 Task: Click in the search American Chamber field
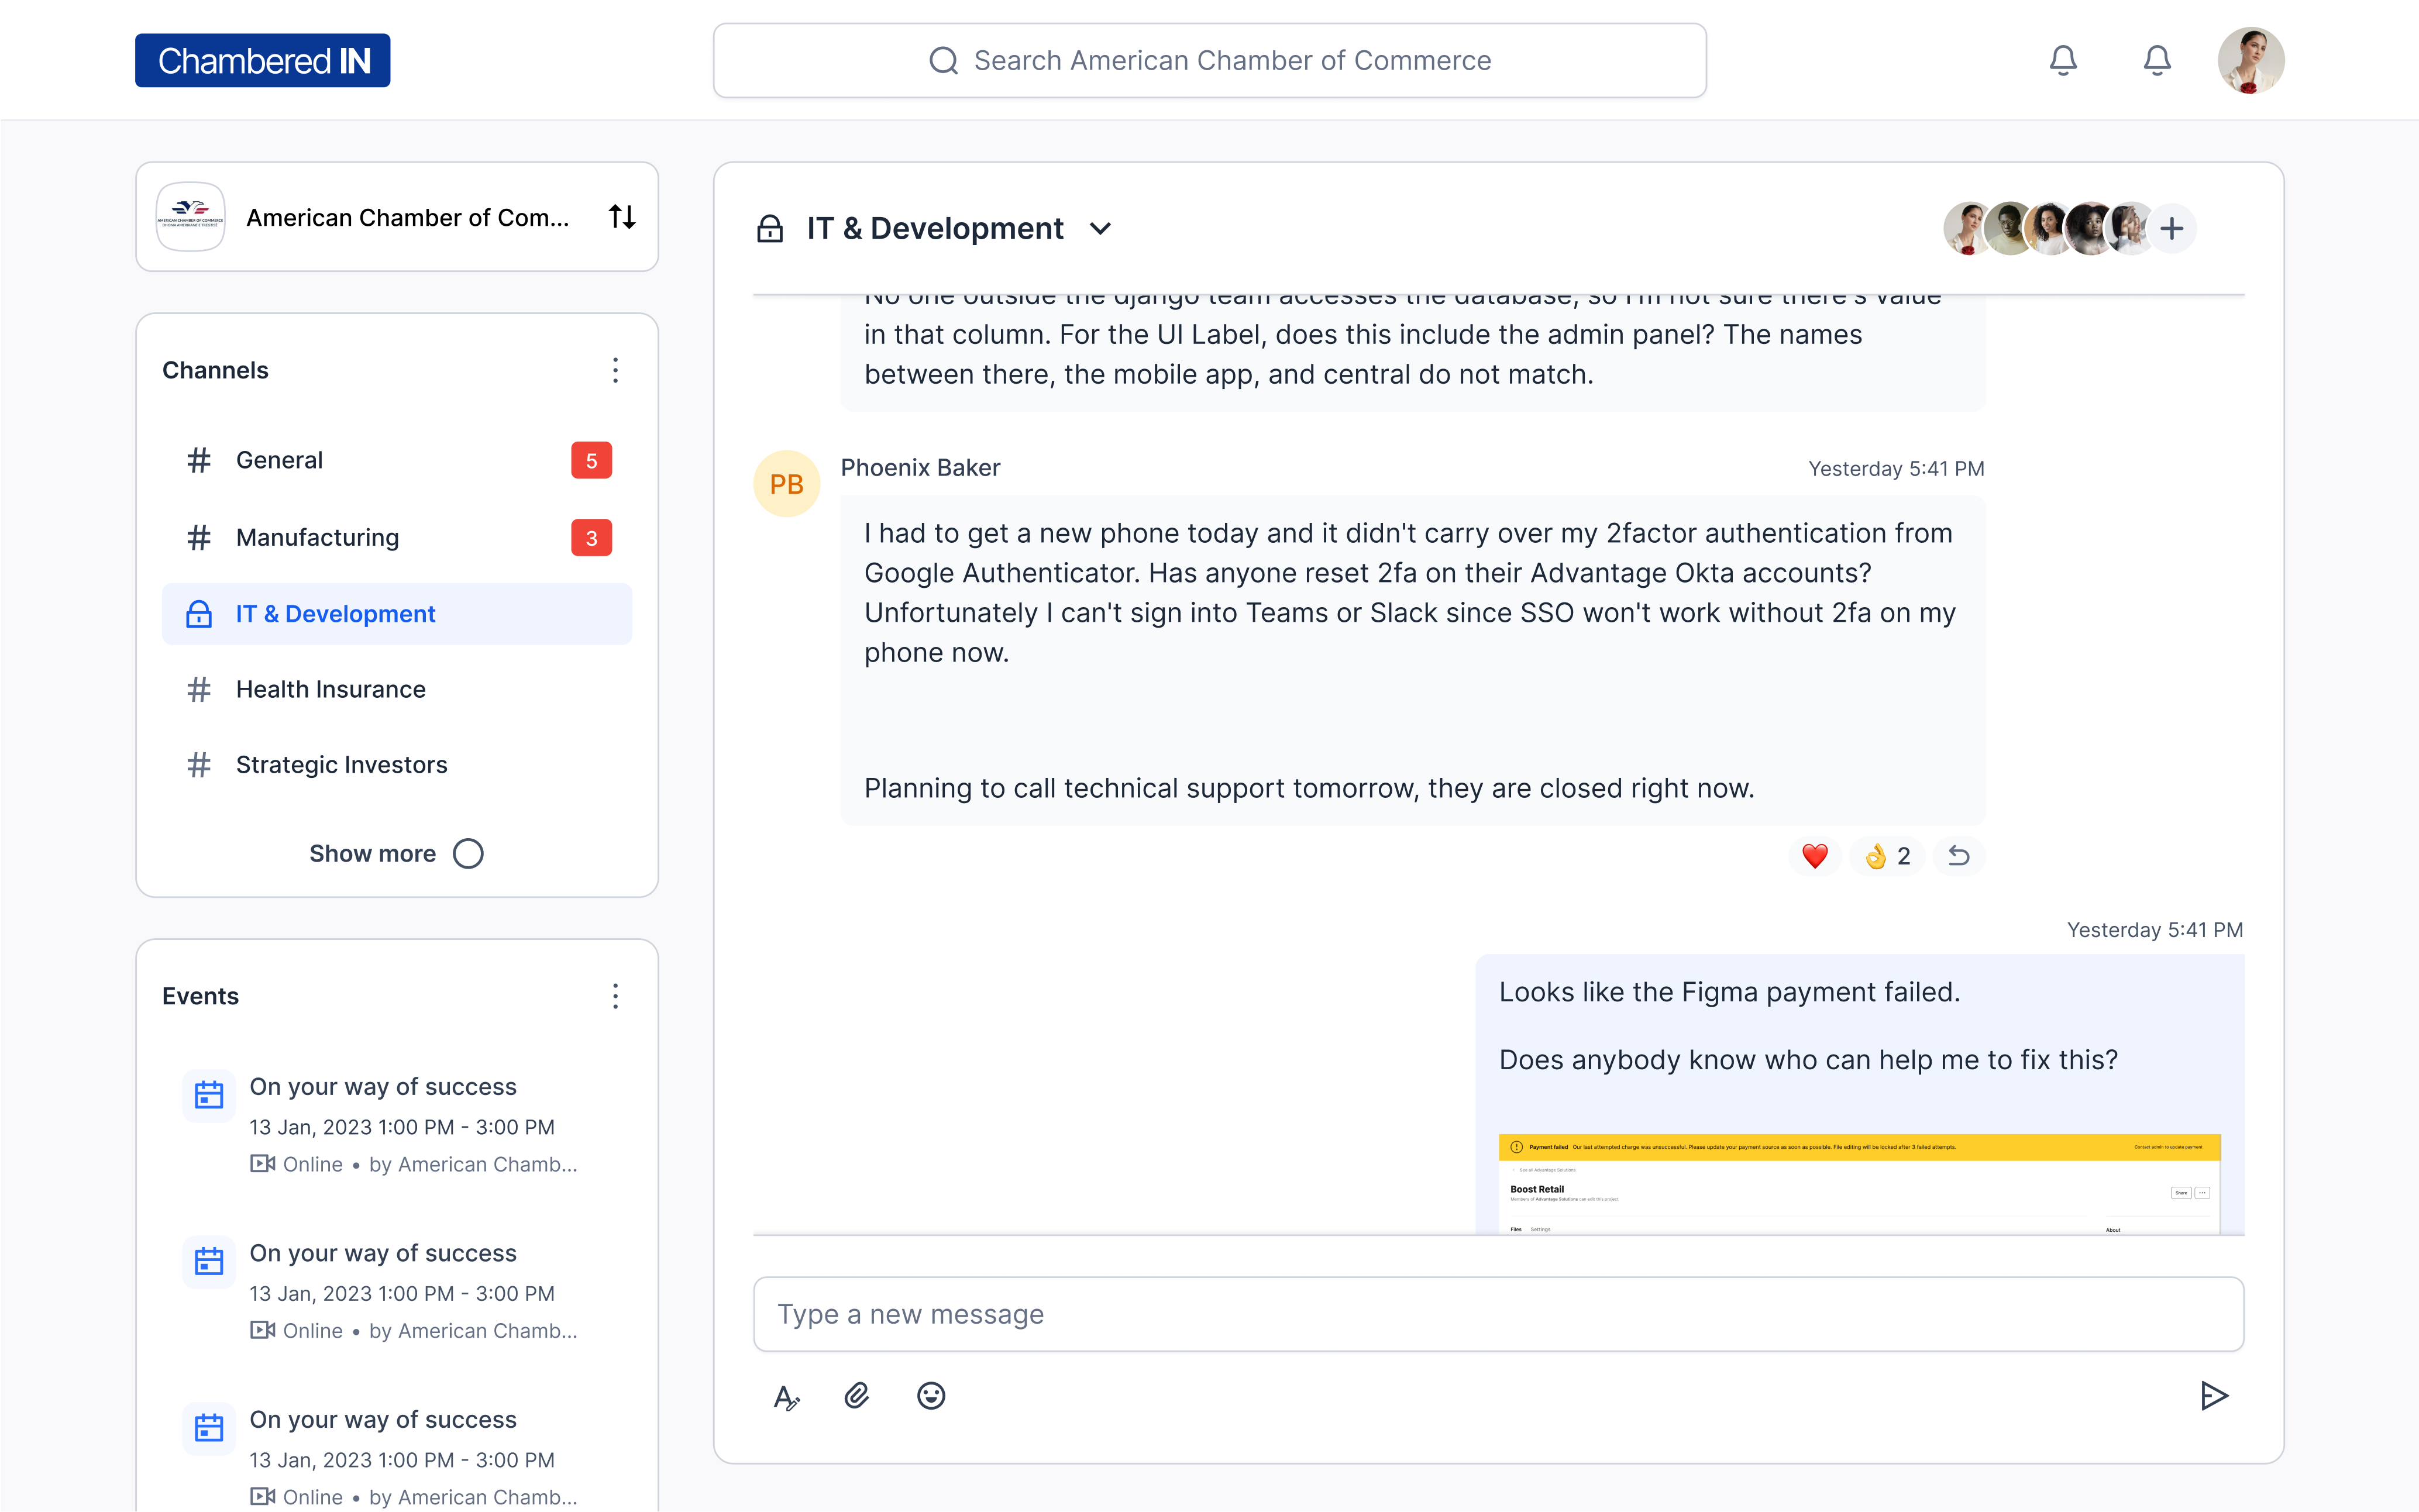click(1209, 60)
